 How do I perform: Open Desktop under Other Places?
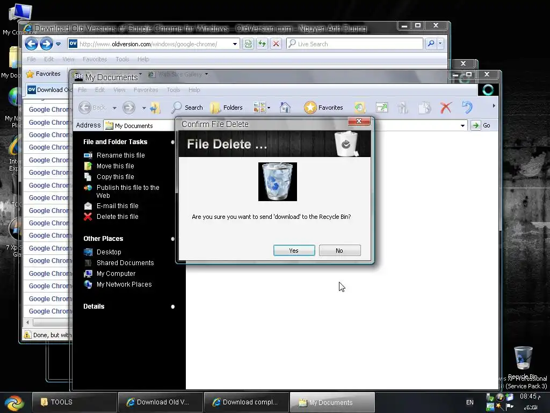coord(108,252)
